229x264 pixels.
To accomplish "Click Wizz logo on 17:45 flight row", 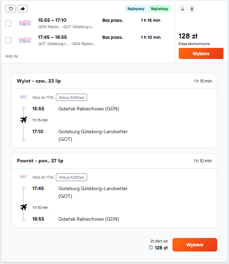I will point(25,40).
